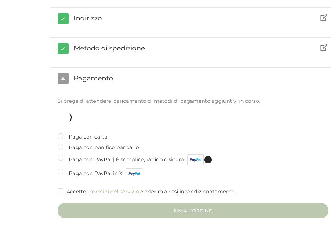Select the 'Paga con PayPal in X' radio button
The width and height of the screenshot is (331, 234).
(61, 171)
